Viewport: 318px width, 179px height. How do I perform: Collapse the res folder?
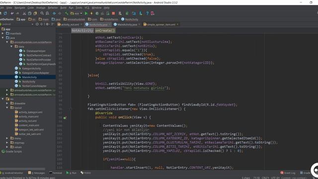point(2,99)
